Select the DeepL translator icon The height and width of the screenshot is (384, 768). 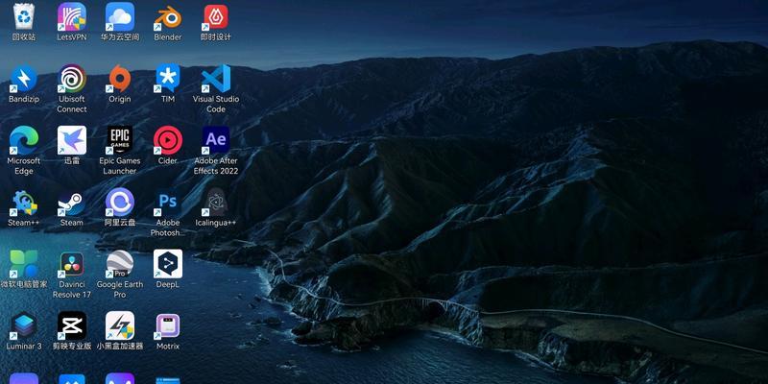168,263
